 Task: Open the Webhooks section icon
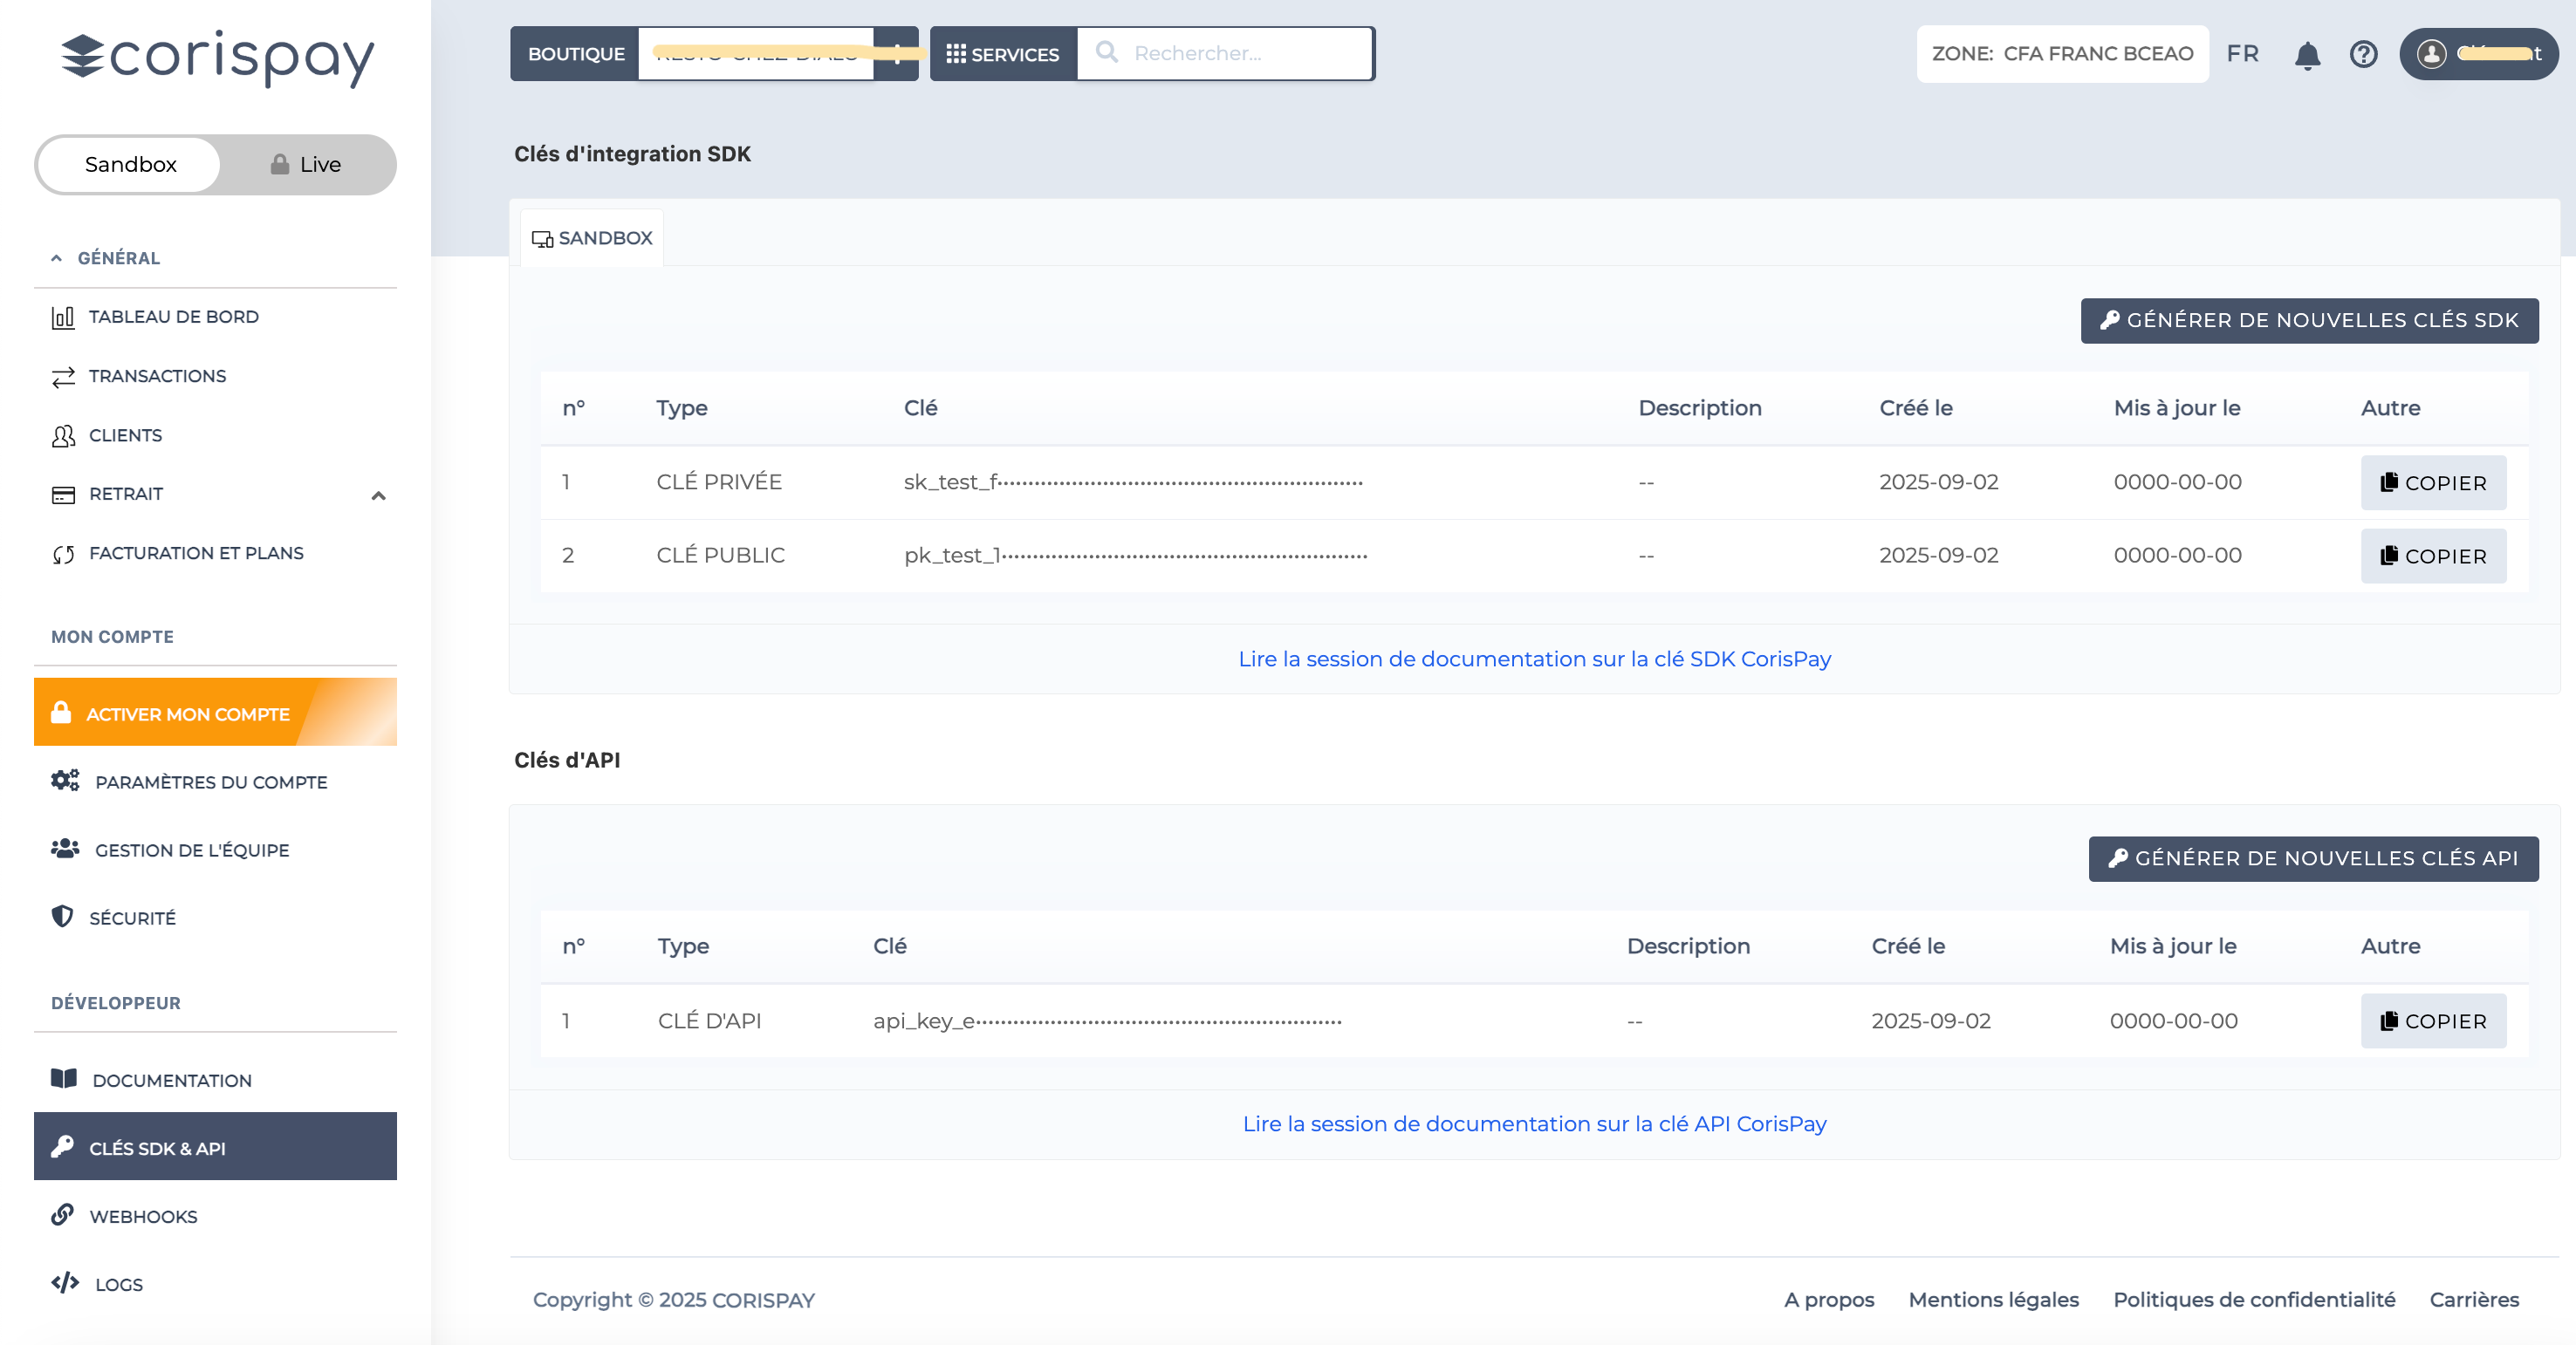click(x=63, y=1216)
